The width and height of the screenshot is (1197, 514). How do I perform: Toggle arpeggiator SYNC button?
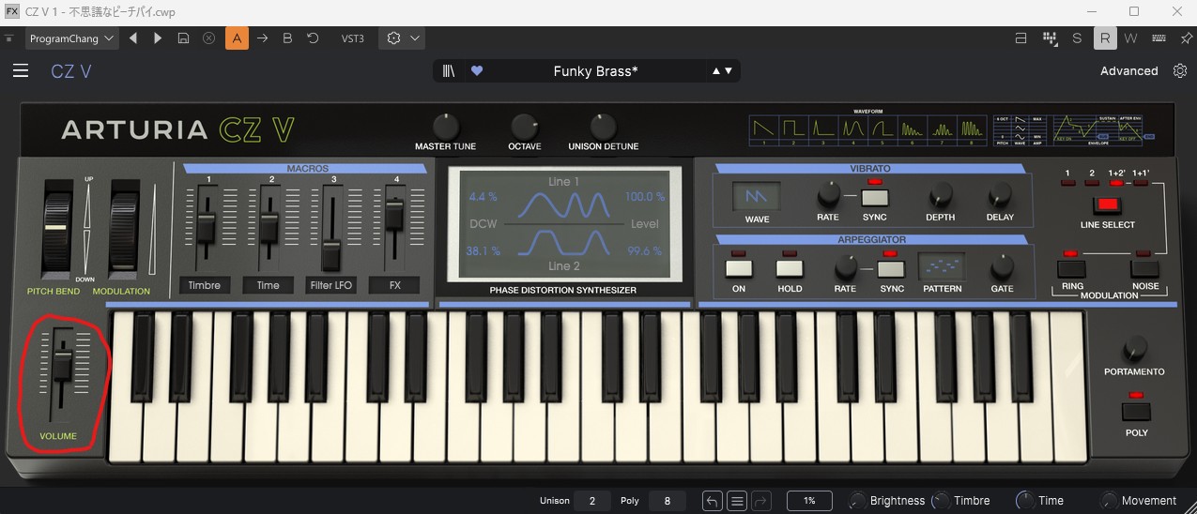pos(891,268)
